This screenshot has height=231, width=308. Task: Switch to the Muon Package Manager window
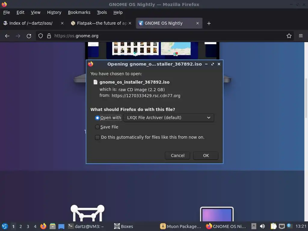181,226
